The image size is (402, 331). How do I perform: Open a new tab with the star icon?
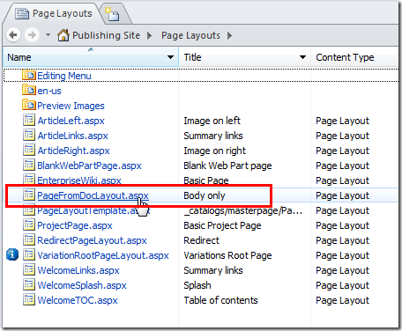tap(113, 14)
